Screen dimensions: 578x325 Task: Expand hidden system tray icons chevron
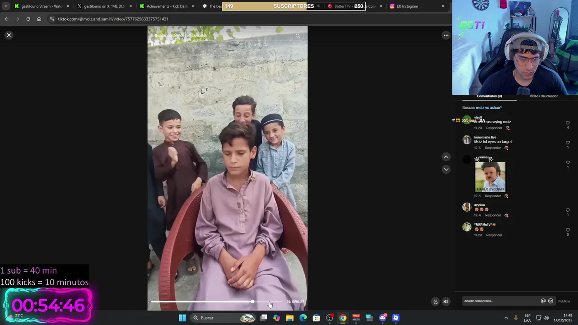pyautogui.click(x=506, y=318)
